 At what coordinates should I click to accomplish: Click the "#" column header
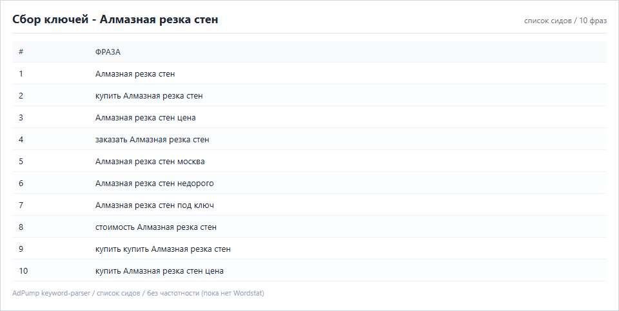(21, 52)
